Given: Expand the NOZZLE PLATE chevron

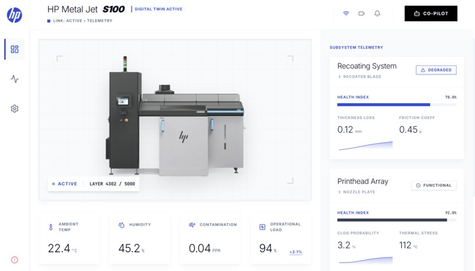Looking at the screenshot, I should coord(339,192).
